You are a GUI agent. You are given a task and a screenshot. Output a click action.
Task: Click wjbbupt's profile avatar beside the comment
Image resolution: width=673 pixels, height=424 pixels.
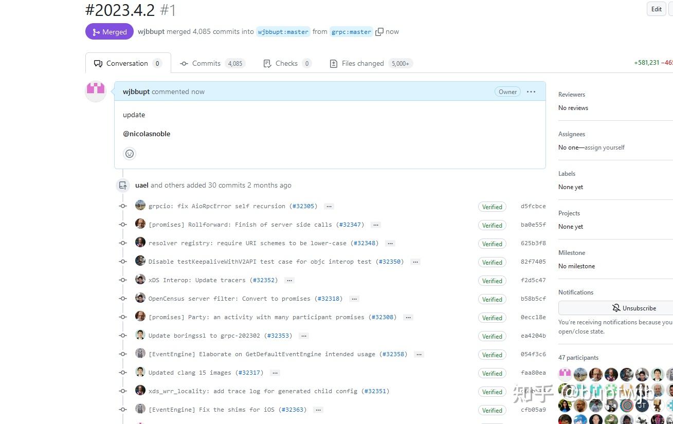point(96,91)
